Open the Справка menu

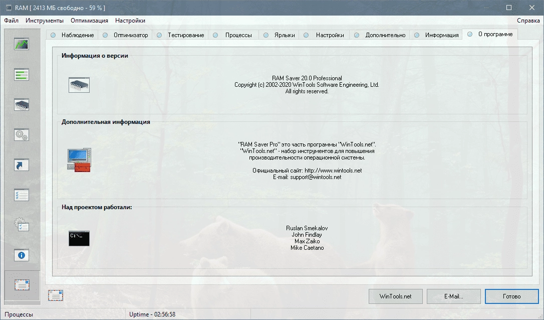click(528, 21)
